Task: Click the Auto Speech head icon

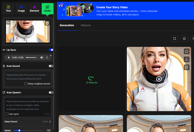Action: [4, 92]
